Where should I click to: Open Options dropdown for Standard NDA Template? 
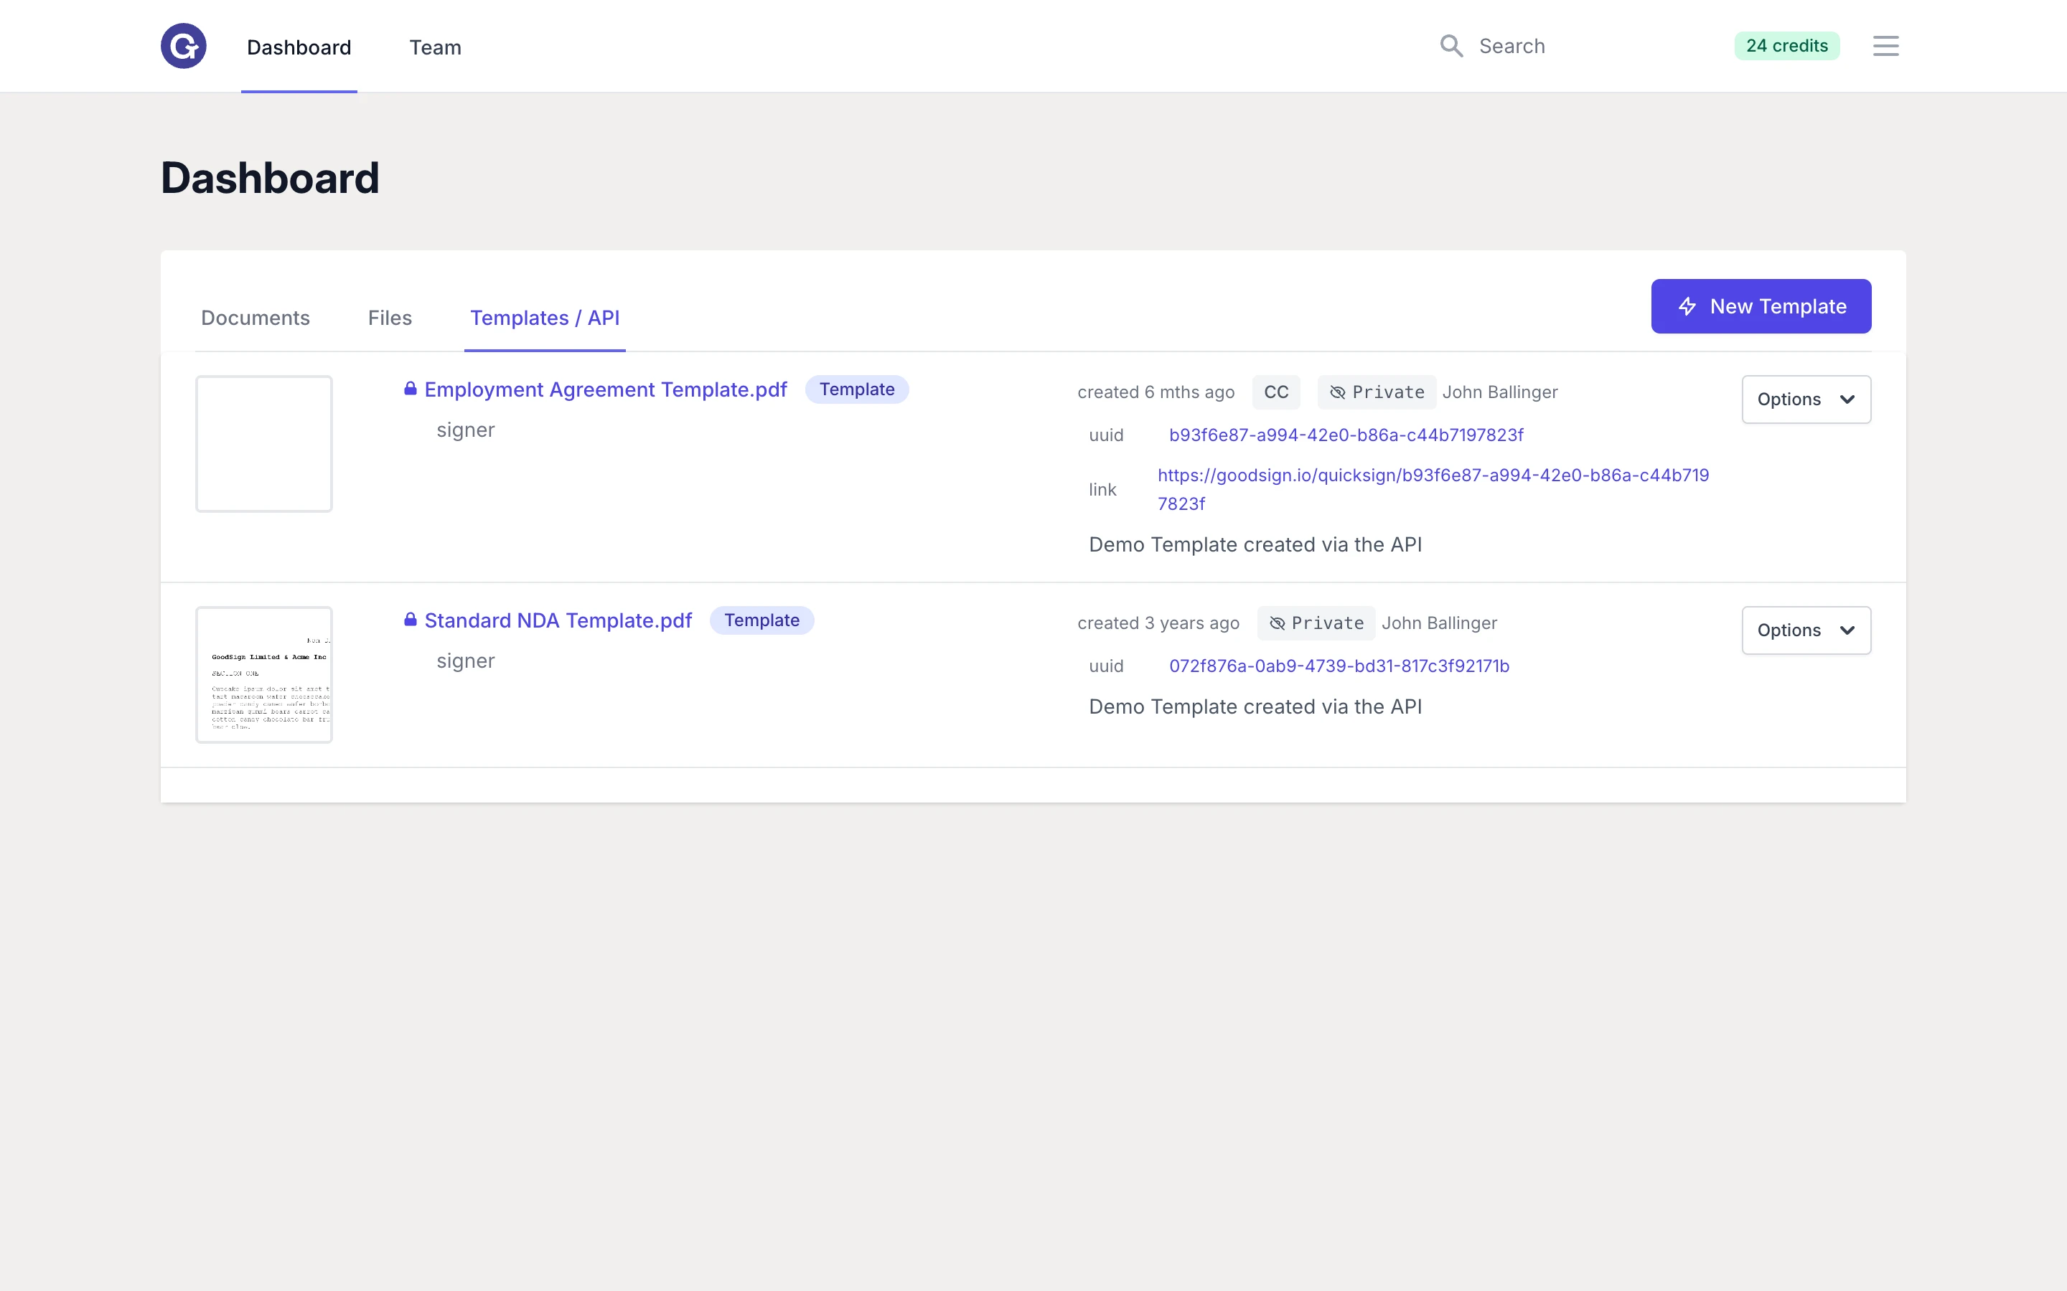coord(1806,630)
